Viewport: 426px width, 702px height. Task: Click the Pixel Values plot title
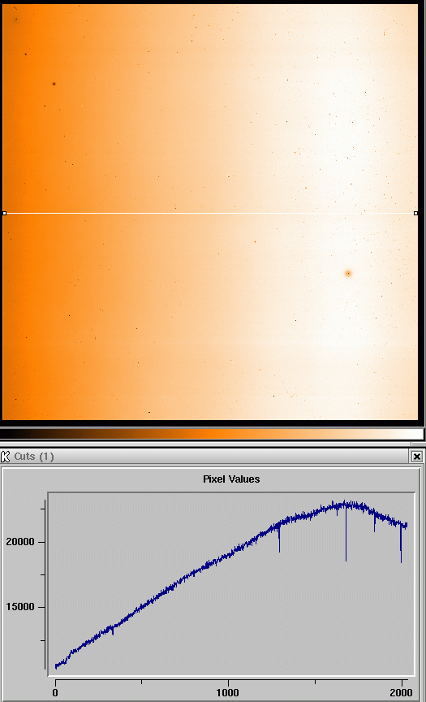(x=231, y=479)
